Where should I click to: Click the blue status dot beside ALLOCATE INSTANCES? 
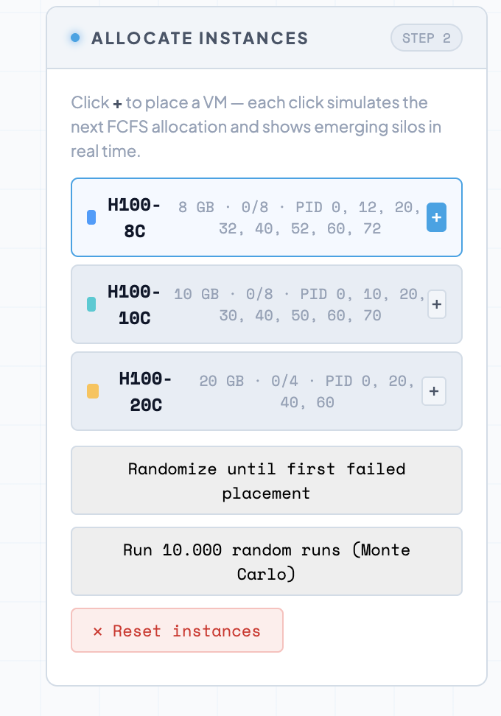pos(74,37)
